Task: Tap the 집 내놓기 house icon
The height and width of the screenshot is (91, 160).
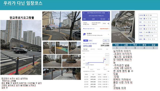Action: [x=84, y=34]
